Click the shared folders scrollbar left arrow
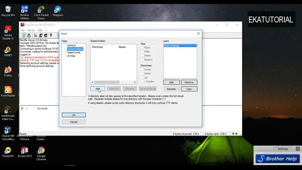Screen dimensions: 302x170 pyautogui.click(x=92, y=82)
